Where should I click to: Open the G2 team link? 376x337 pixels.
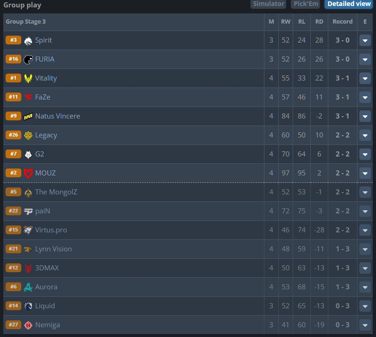[39, 154]
